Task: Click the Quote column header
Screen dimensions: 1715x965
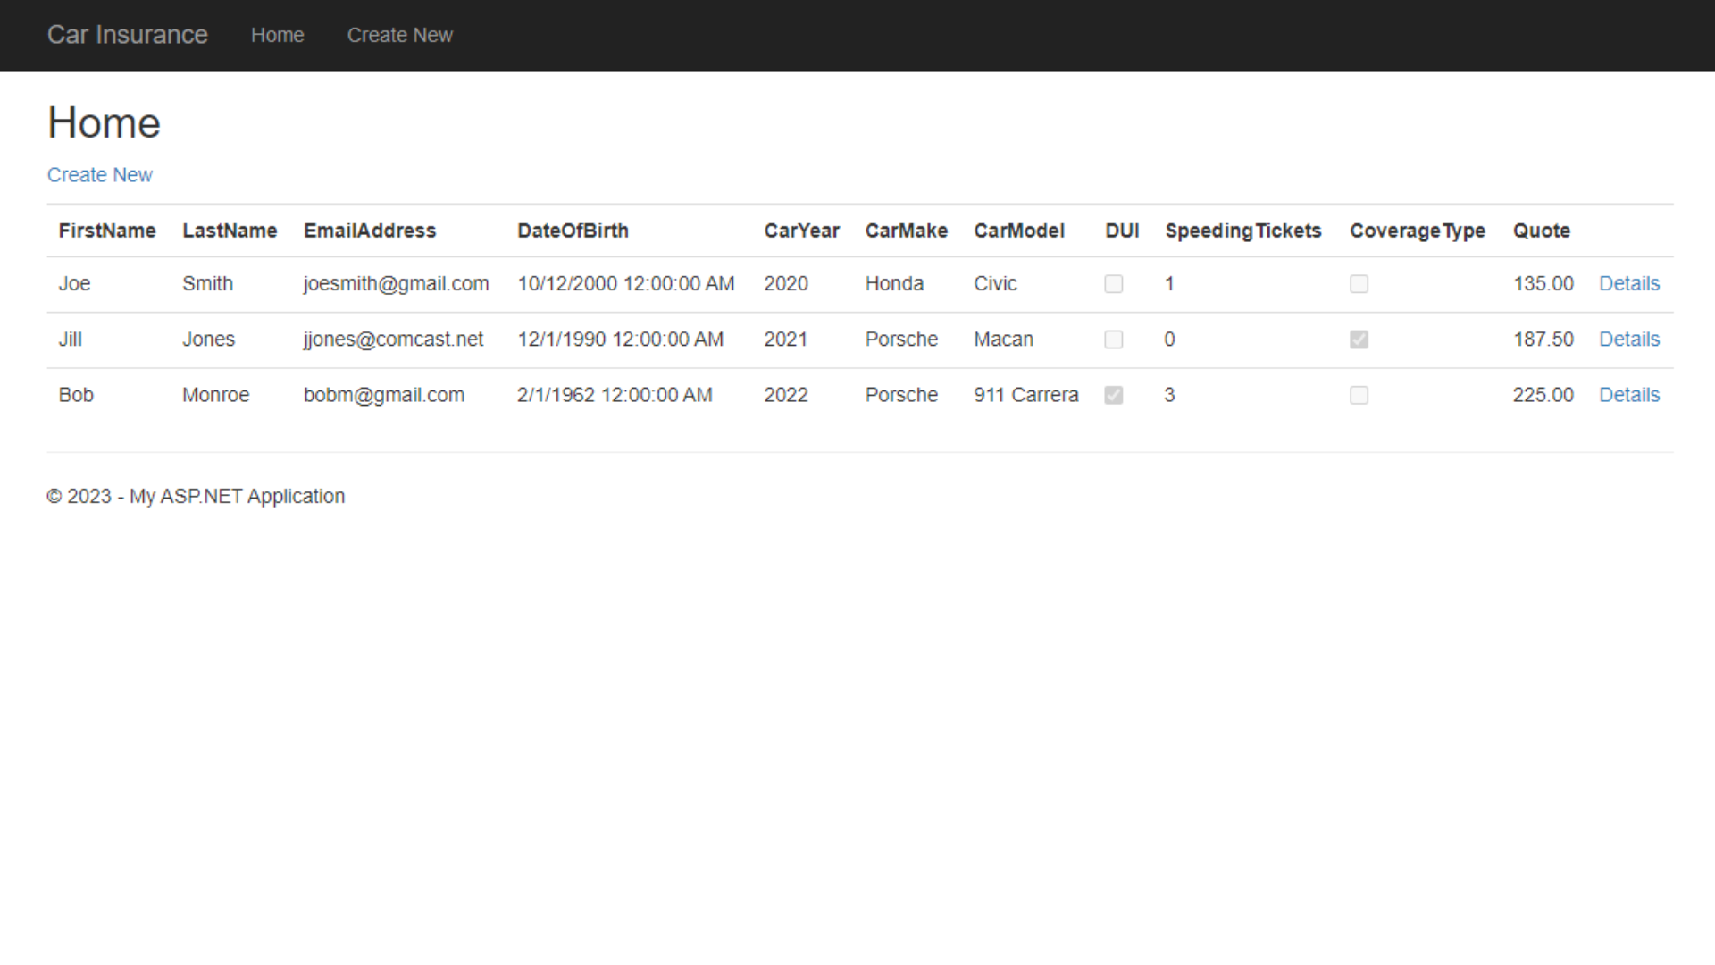Action: (x=1541, y=231)
